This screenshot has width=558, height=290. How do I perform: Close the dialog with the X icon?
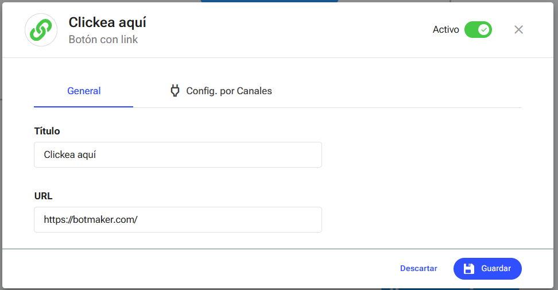(x=518, y=29)
